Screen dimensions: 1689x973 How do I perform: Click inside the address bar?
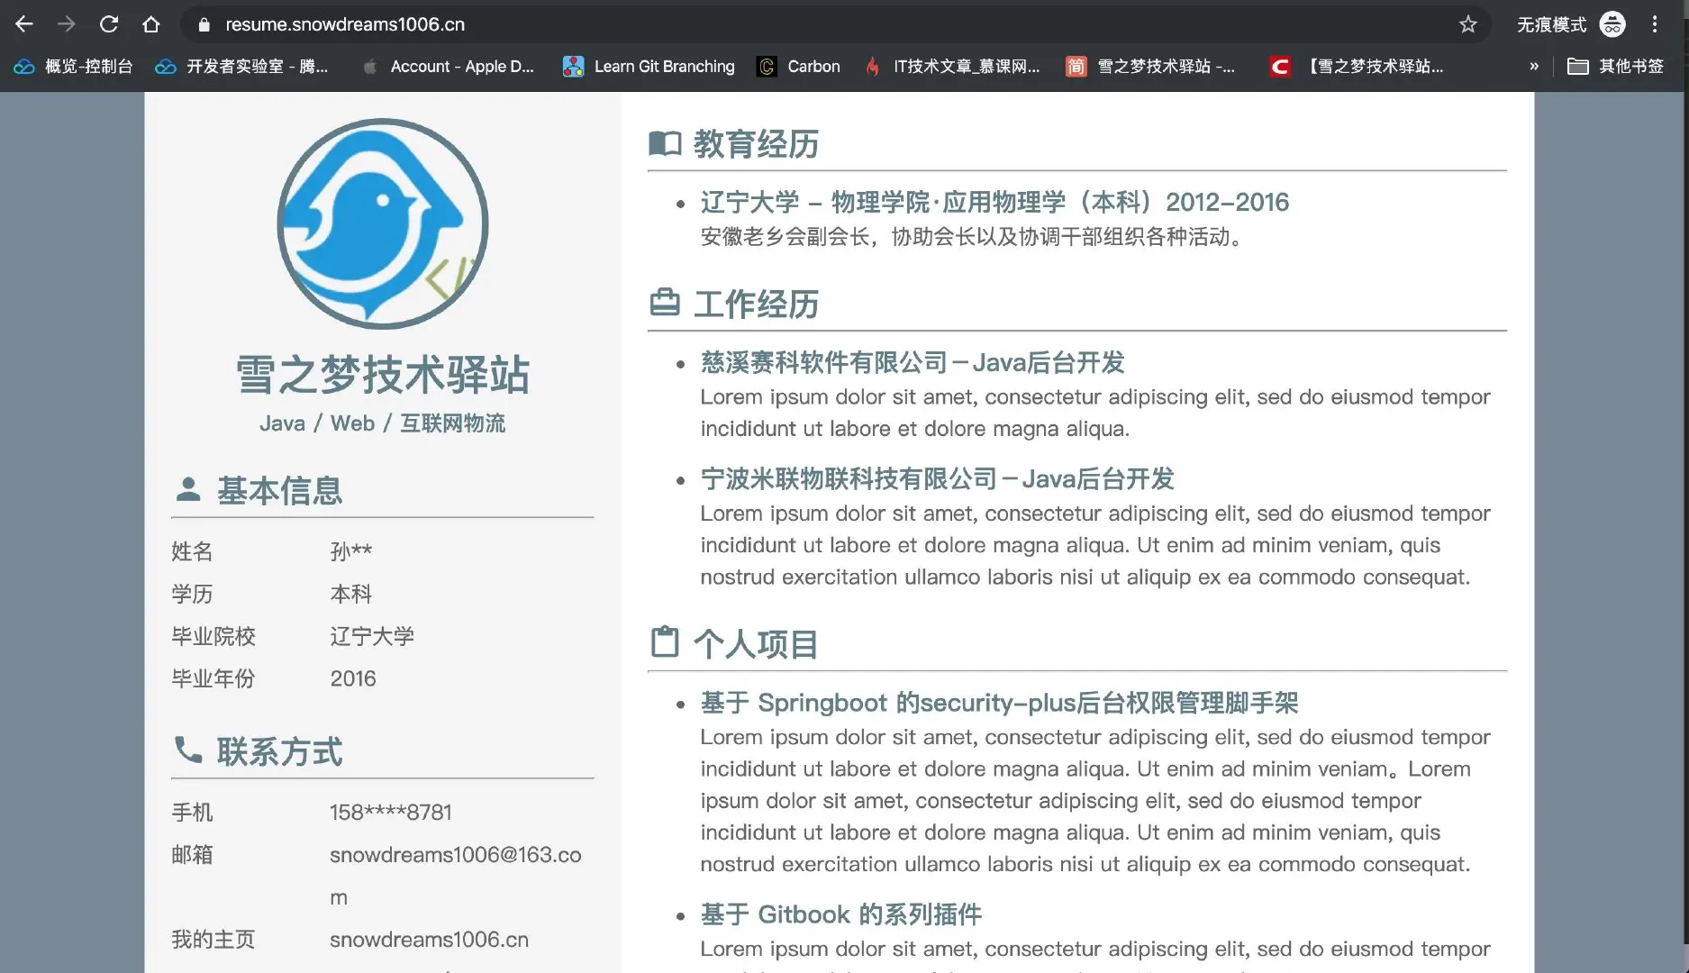(631, 24)
